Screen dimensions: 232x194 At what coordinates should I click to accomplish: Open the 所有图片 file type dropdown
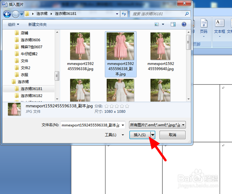157,125
